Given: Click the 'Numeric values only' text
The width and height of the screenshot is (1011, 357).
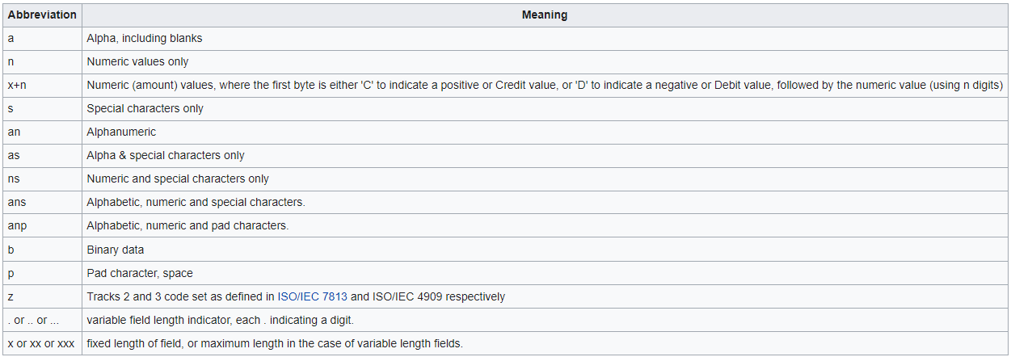Looking at the screenshot, I should 137,61.
